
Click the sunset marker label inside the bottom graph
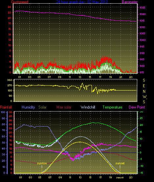pyautogui.click(x=120, y=163)
